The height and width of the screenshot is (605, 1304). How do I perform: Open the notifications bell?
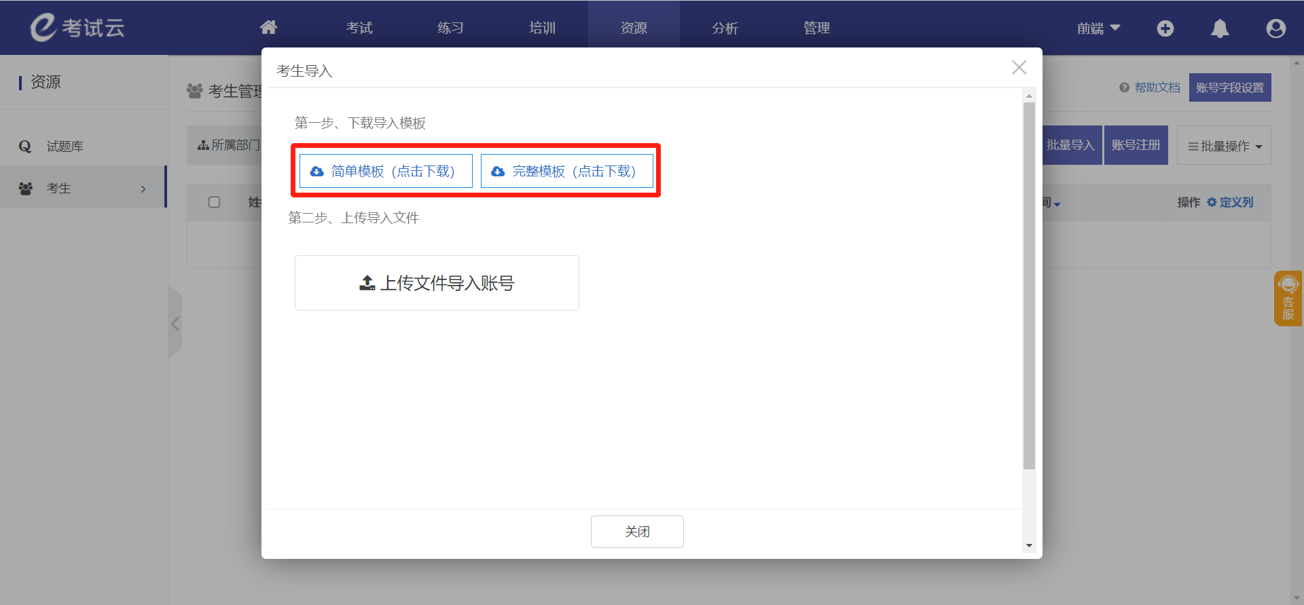[1220, 28]
